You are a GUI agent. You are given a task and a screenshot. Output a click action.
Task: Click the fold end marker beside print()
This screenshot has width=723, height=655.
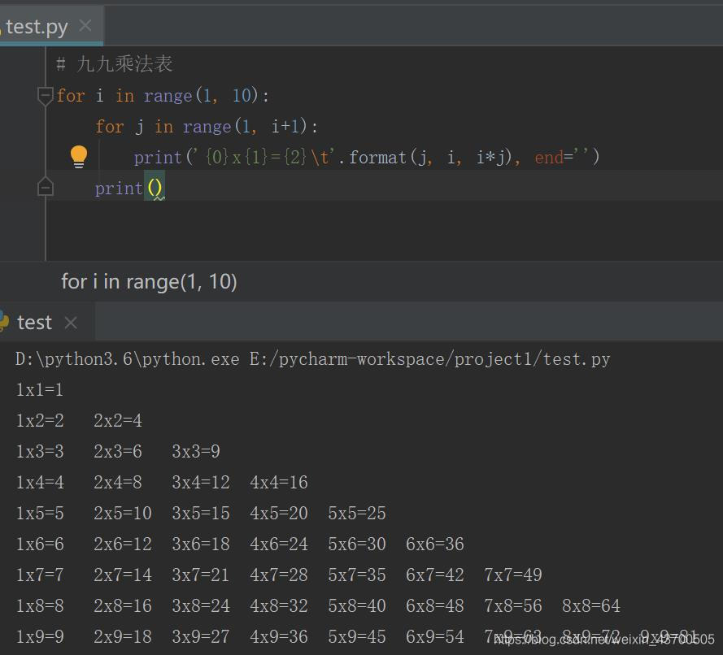click(46, 187)
